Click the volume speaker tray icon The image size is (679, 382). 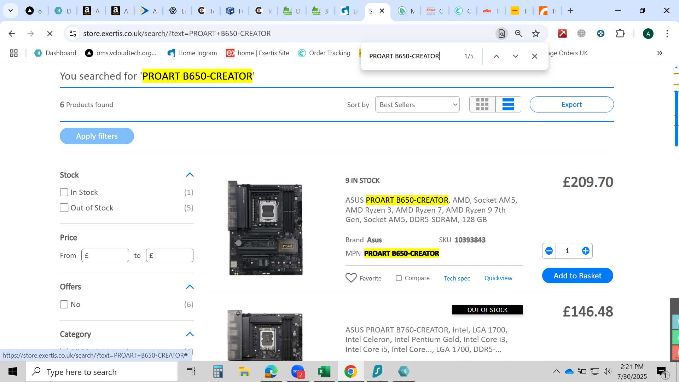607,371
